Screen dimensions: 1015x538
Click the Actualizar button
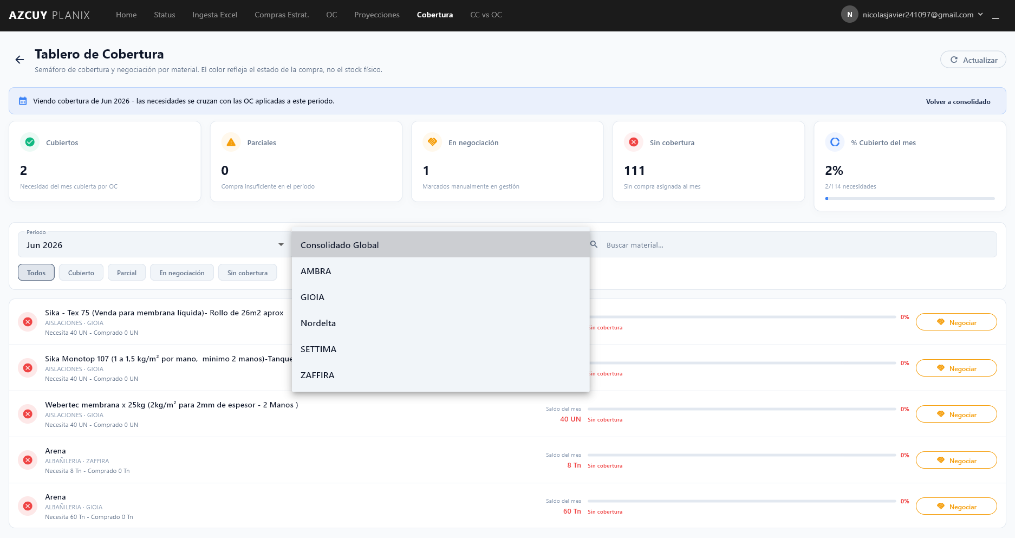973,60
